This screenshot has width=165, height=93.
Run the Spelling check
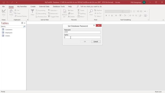click(81, 13)
